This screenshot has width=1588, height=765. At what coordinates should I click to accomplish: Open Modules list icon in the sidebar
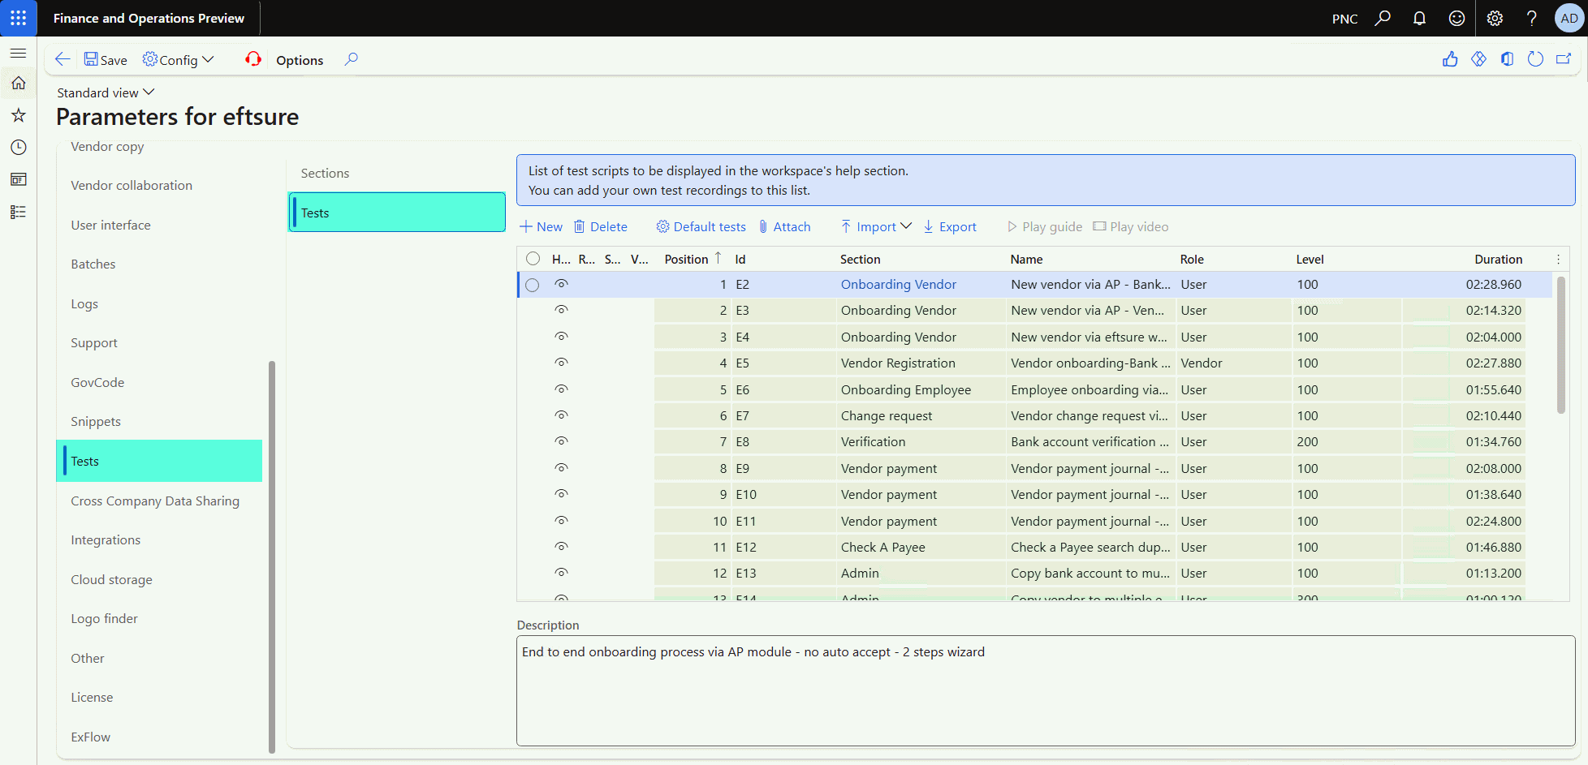pyautogui.click(x=18, y=212)
